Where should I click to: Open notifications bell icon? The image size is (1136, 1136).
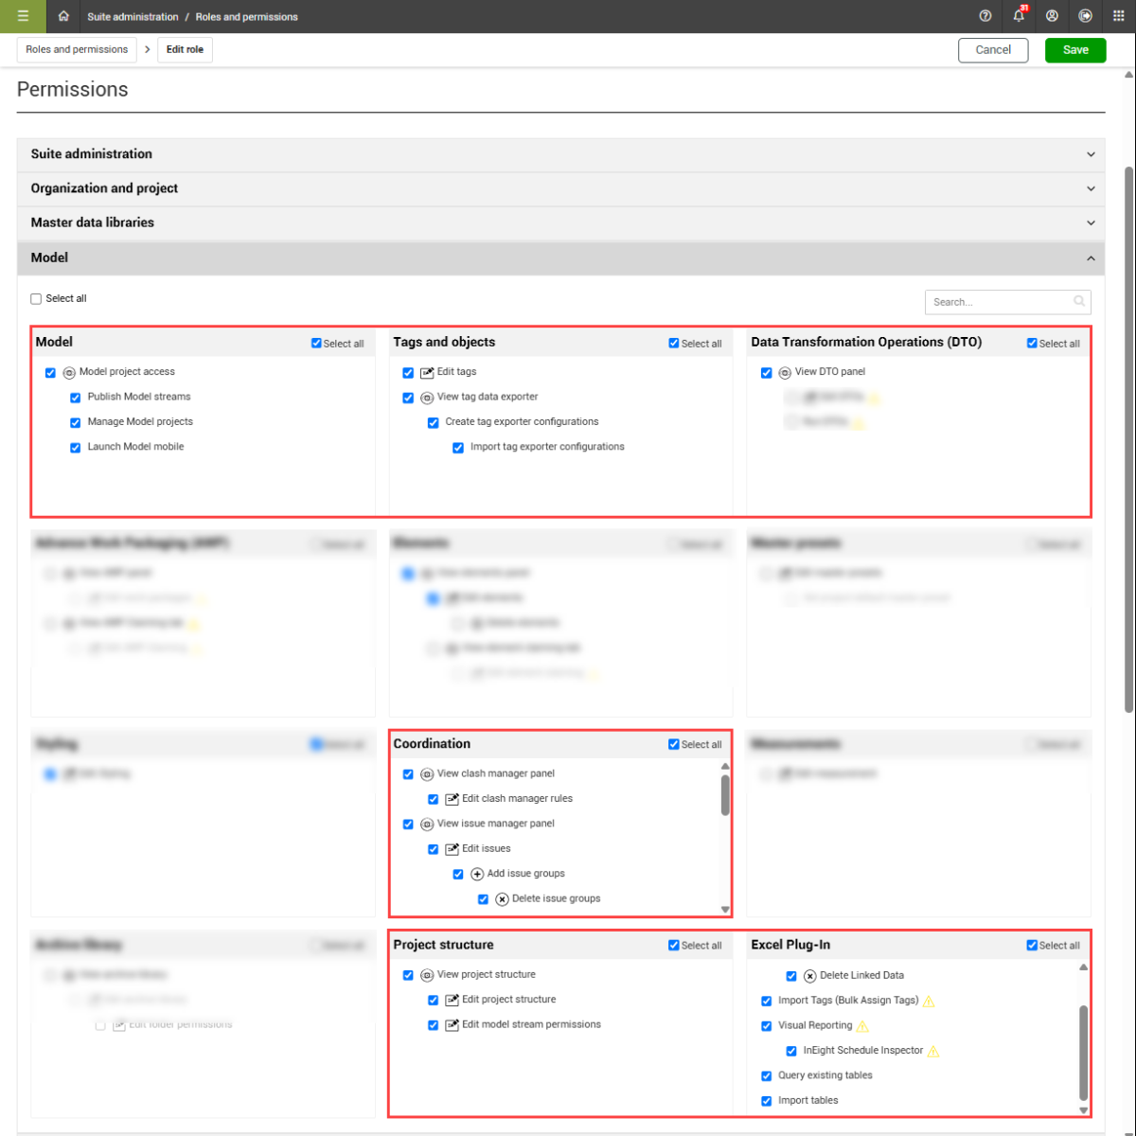coord(1019,16)
